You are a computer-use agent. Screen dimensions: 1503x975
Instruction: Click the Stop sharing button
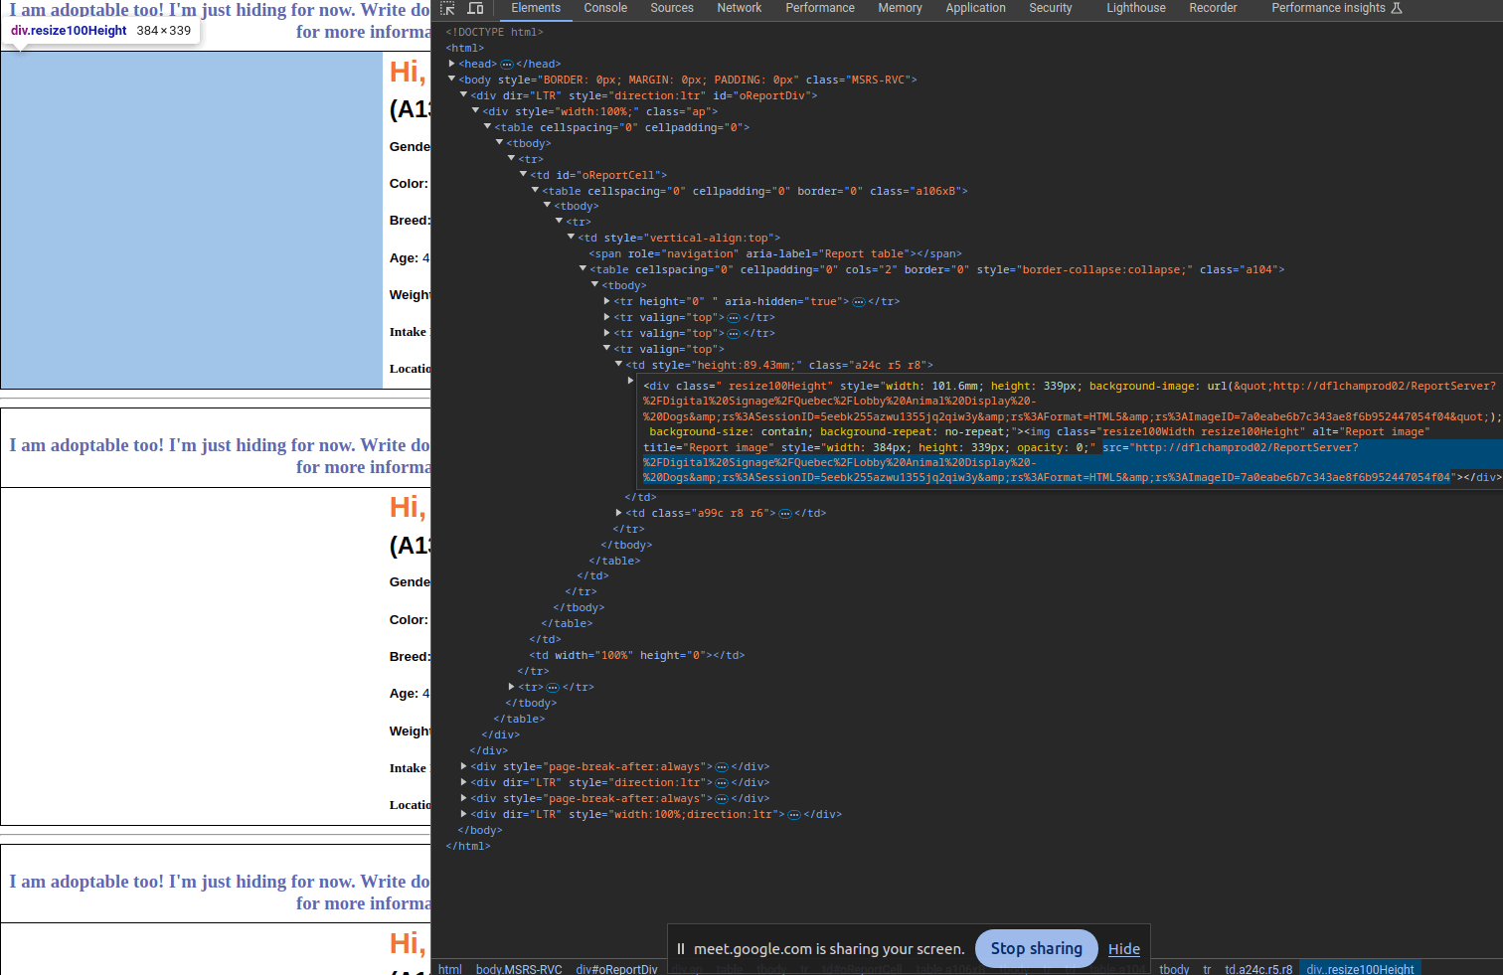click(x=1037, y=949)
